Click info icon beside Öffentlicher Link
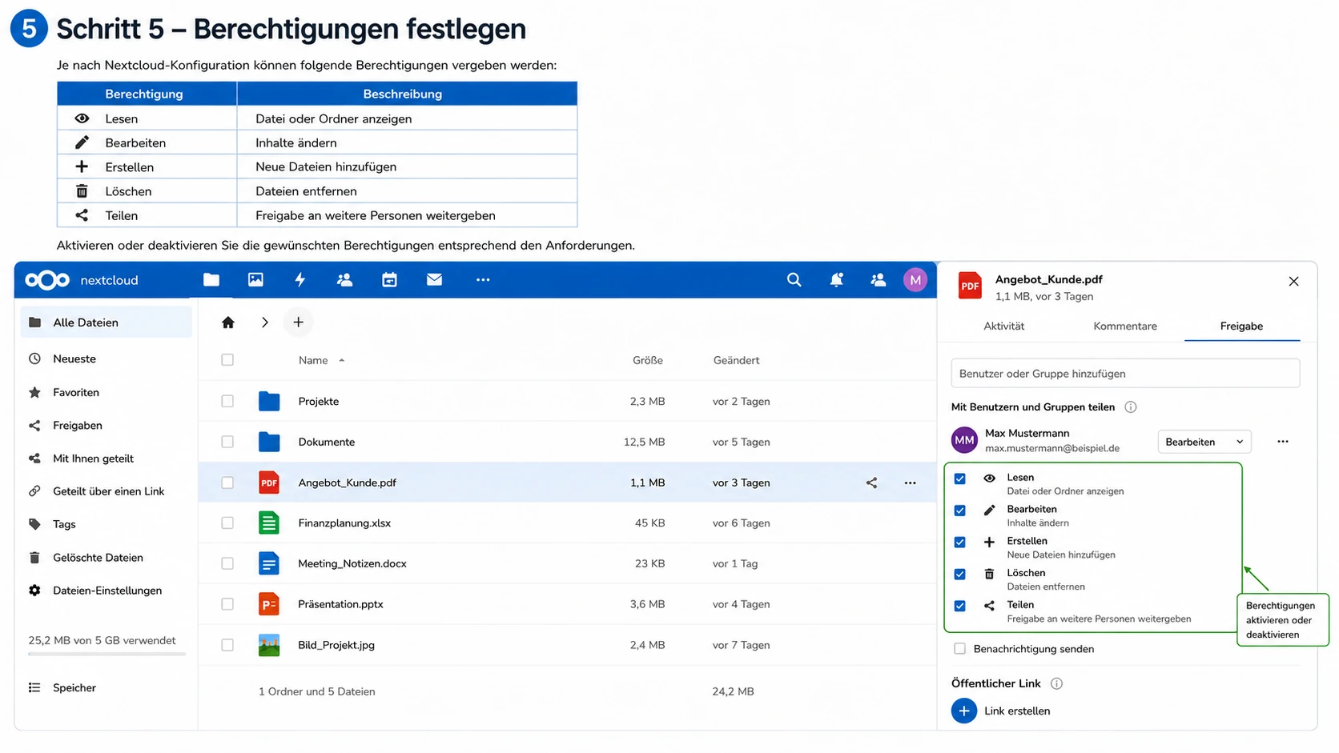1339x753 pixels. click(1056, 683)
